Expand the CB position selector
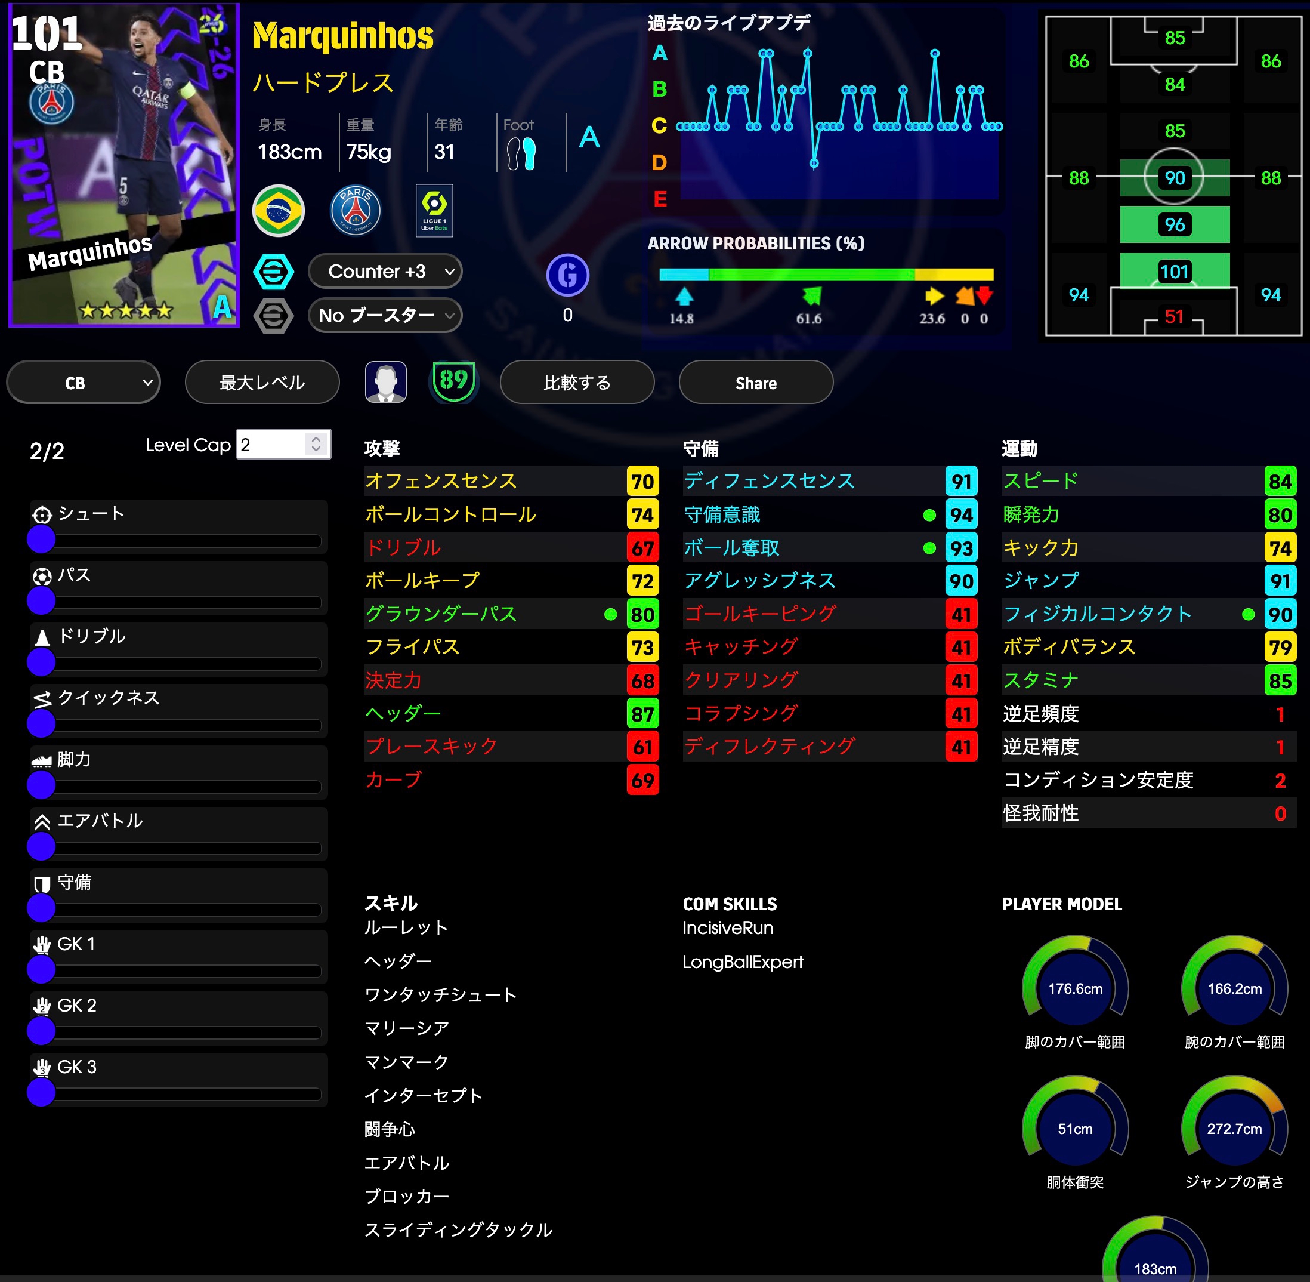 [x=84, y=383]
